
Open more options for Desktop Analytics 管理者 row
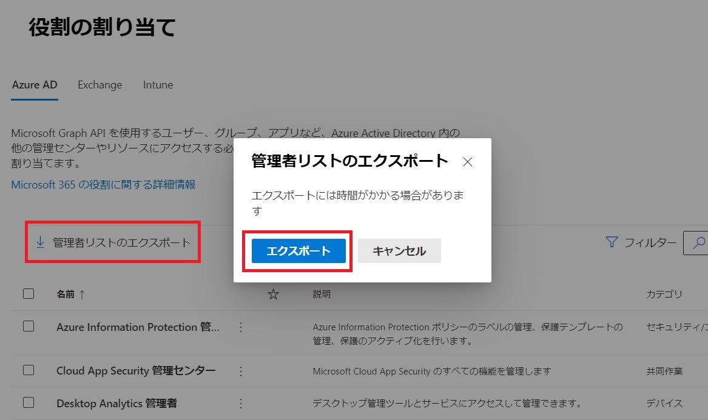[241, 403]
